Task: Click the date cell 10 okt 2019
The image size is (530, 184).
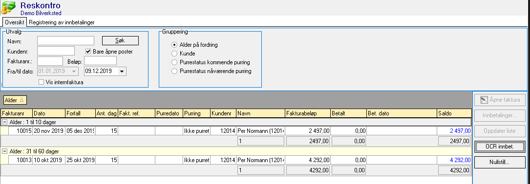Action: click(49, 160)
